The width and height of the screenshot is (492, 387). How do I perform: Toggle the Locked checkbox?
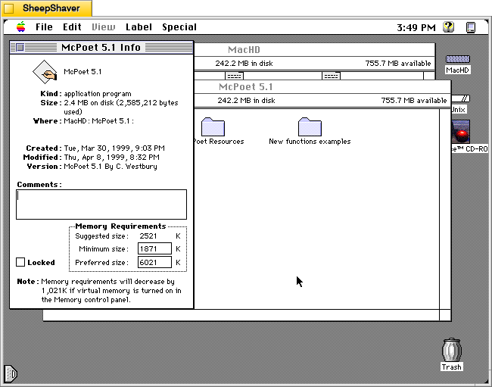click(x=20, y=262)
